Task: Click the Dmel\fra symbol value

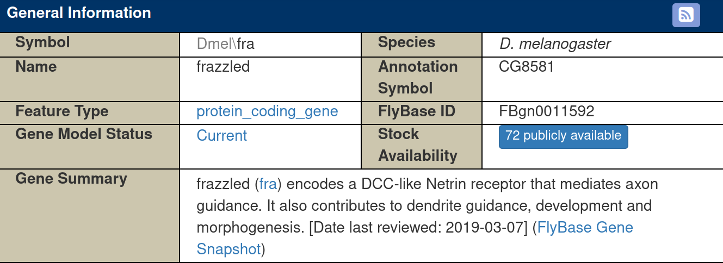Action: click(225, 44)
